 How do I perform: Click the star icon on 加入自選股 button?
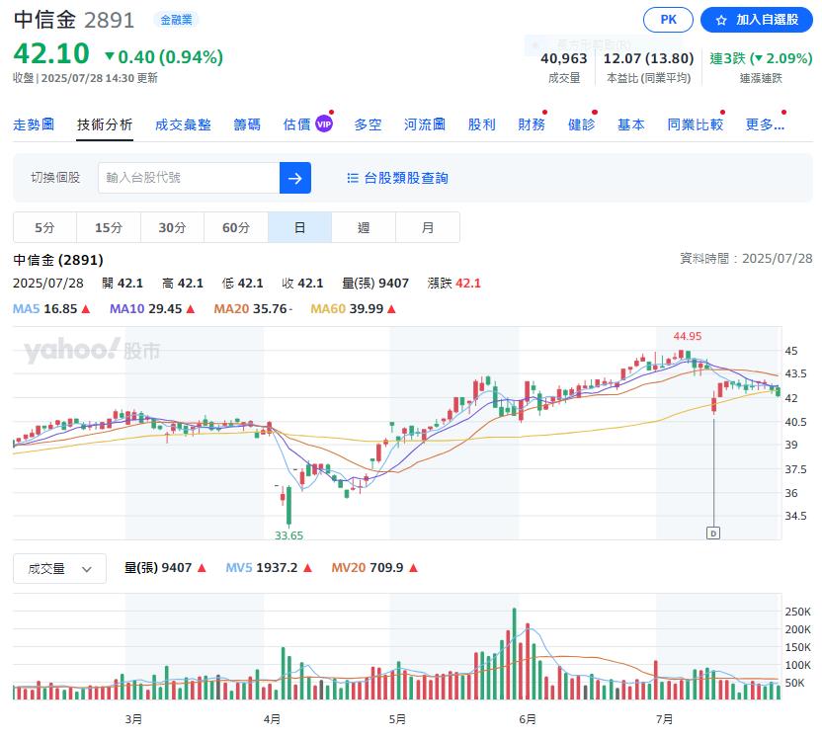pos(721,20)
